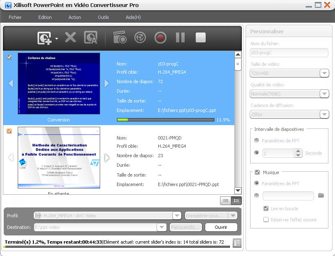Uncheck the 0021-PMQD file checkbox

[x=9, y=131]
